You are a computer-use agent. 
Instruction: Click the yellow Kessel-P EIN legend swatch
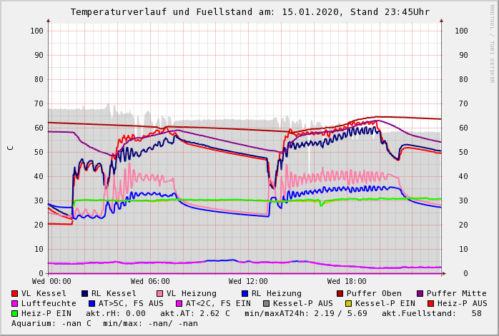[x=348, y=303]
